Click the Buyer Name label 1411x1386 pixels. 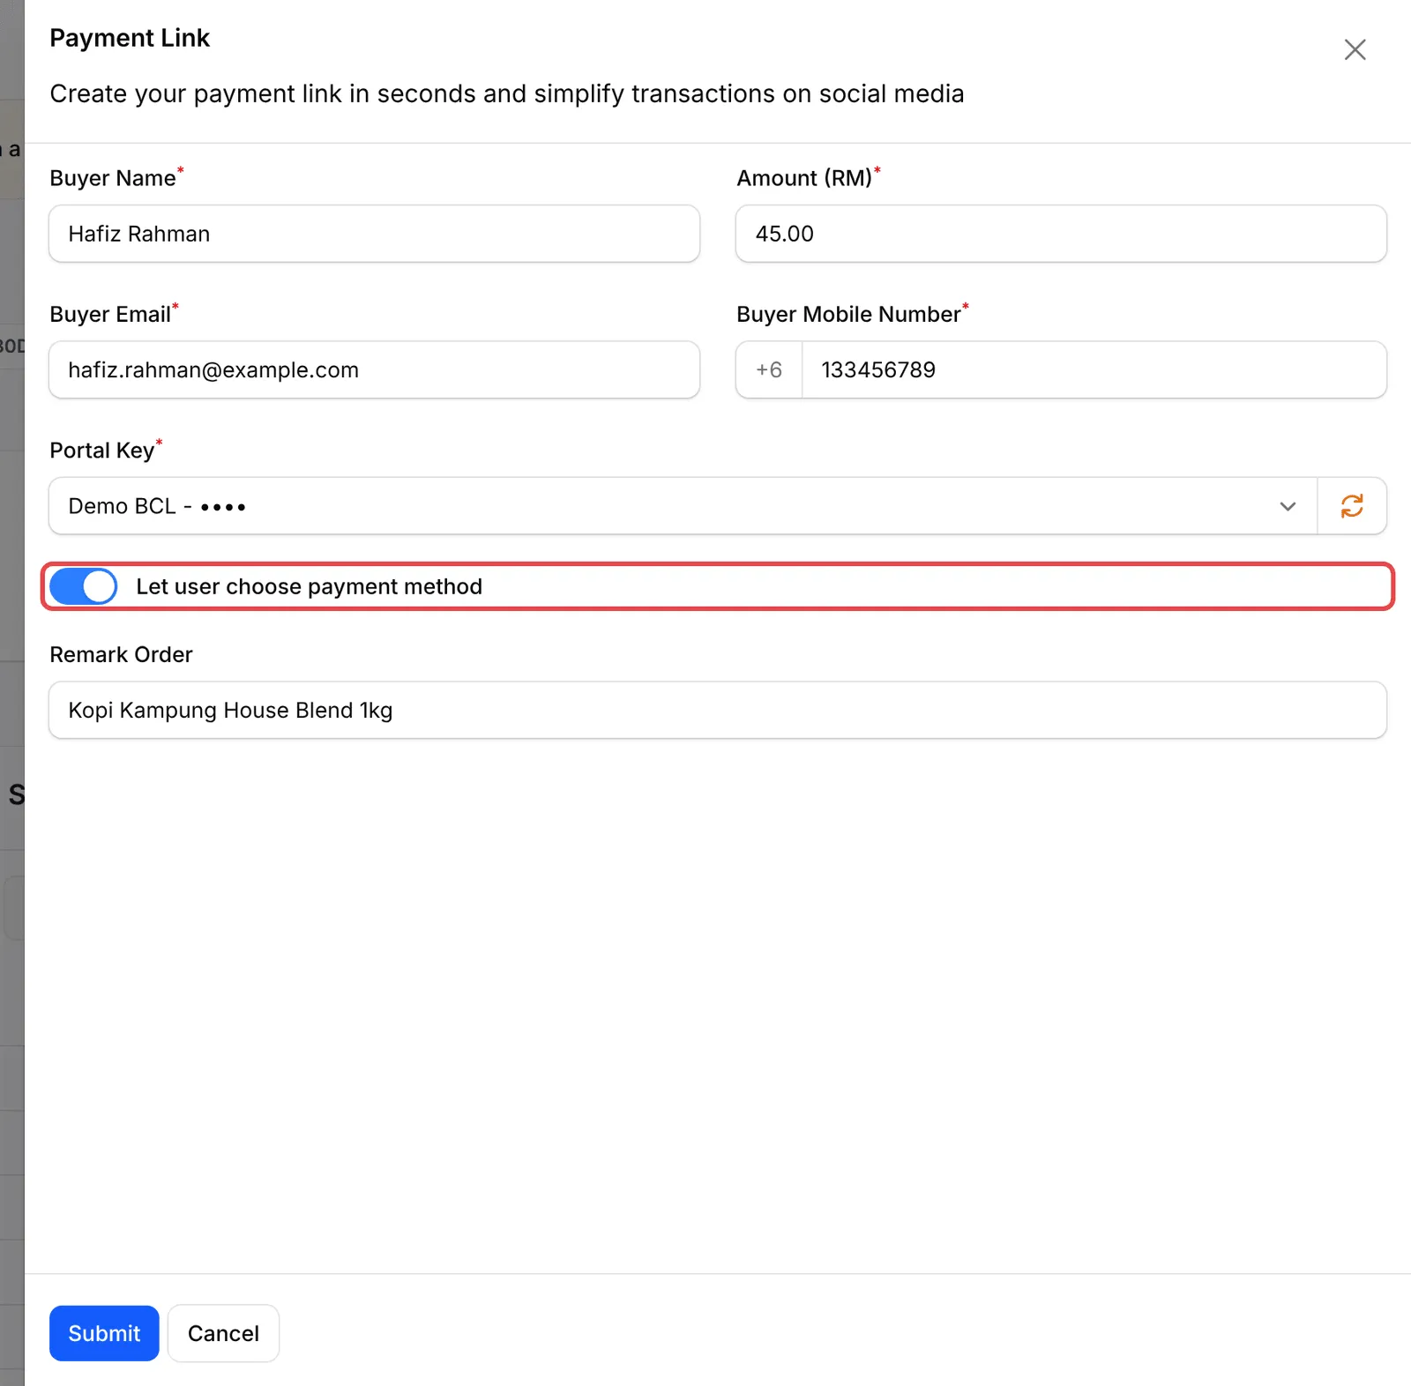click(113, 178)
